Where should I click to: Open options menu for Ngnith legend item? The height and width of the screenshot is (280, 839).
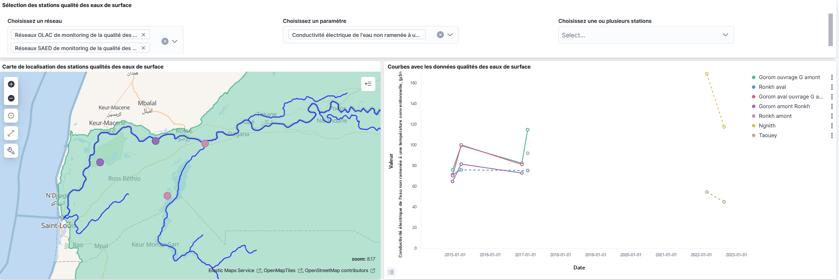click(832, 126)
